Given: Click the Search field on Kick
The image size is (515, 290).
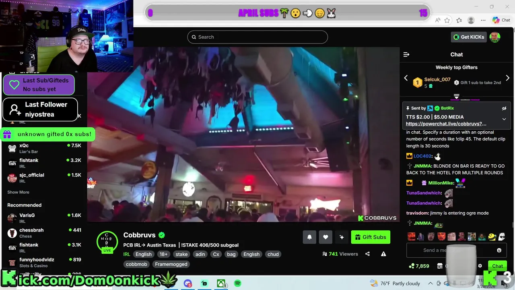Looking at the screenshot, I should [257, 37].
